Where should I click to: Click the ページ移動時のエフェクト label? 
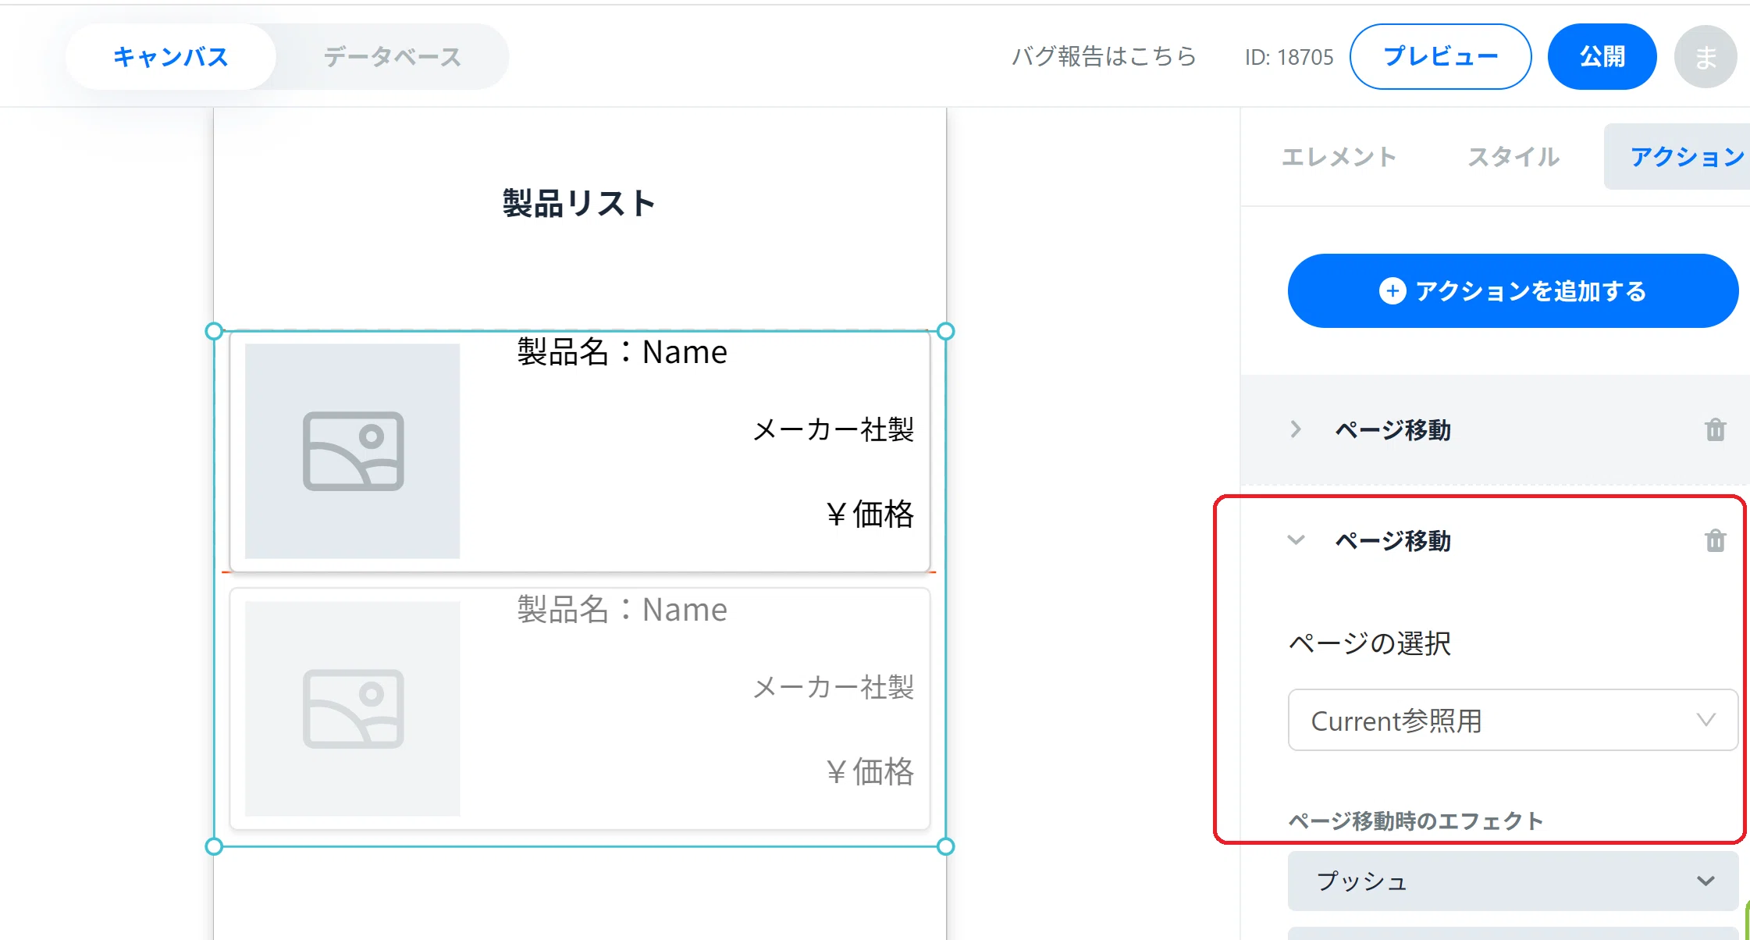coord(1416,821)
